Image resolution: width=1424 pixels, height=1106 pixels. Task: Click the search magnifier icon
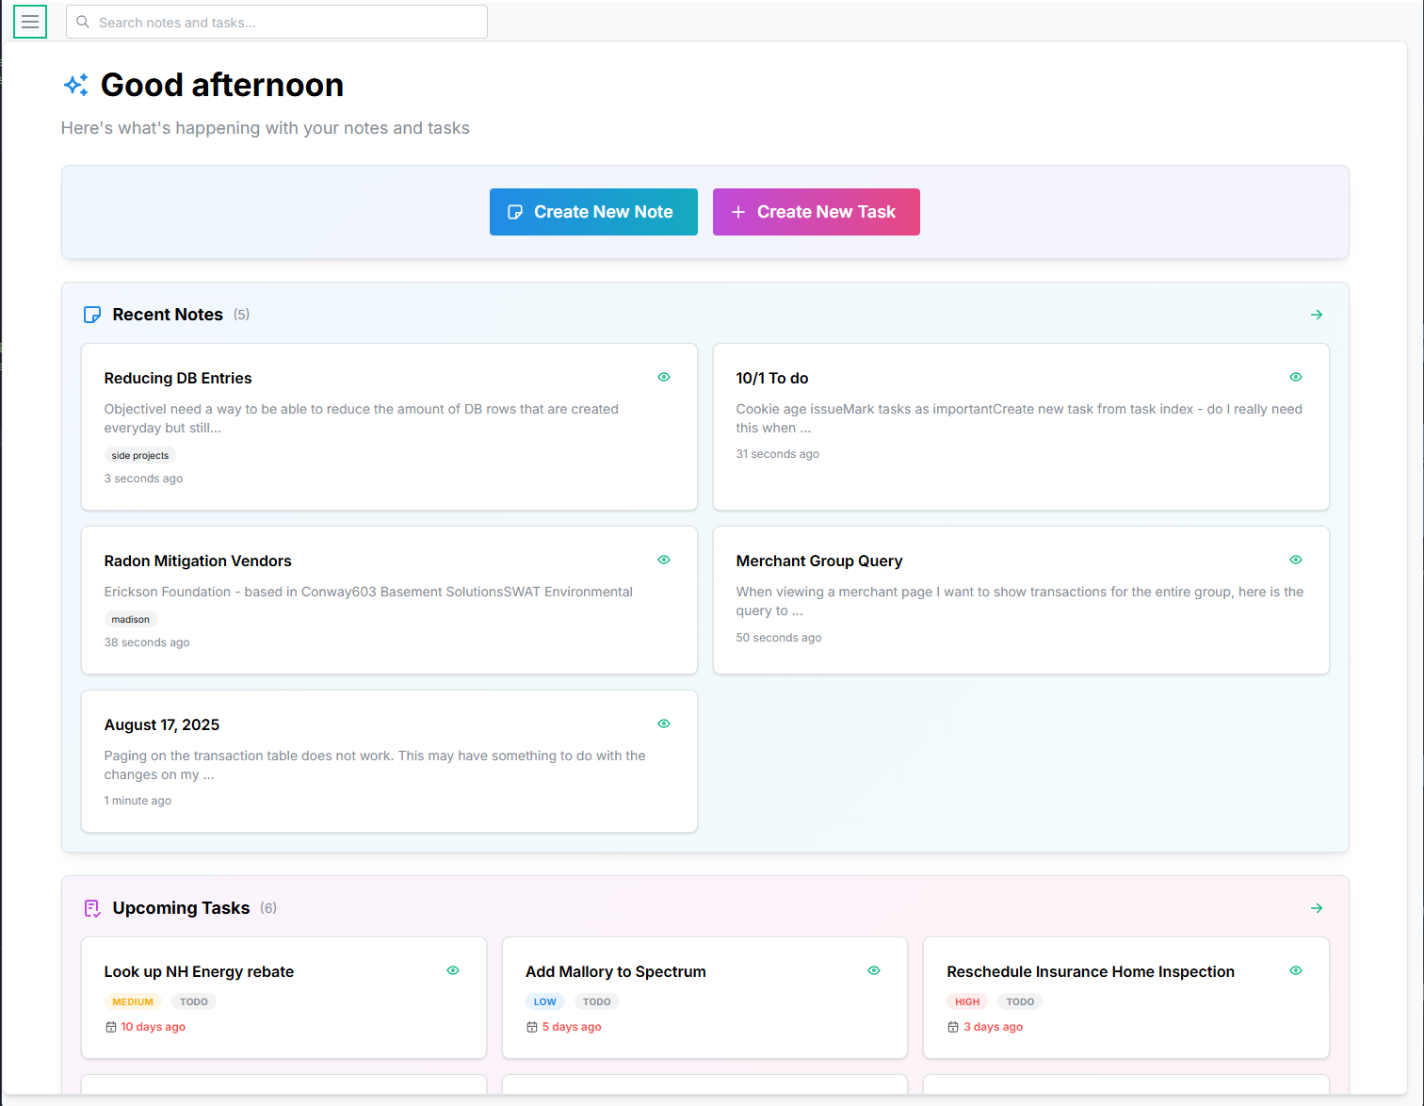(83, 22)
